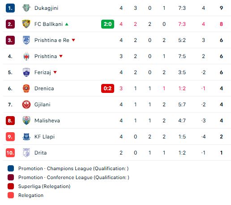Click the red 0:2 live score badge
This screenshot has height=205, width=231.
pyautogui.click(x=107, y=88)
